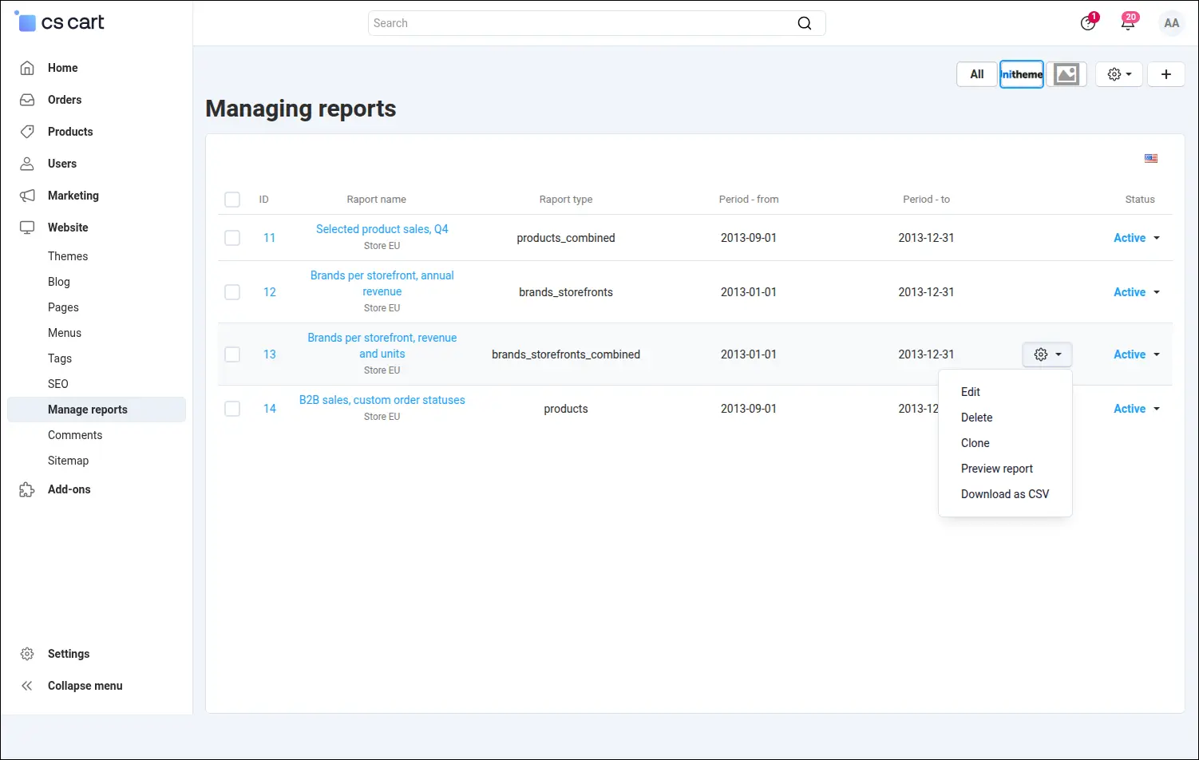Click report ID 14 link
1199x760 pixels.
pyautogui.click(x=270, y=409)
